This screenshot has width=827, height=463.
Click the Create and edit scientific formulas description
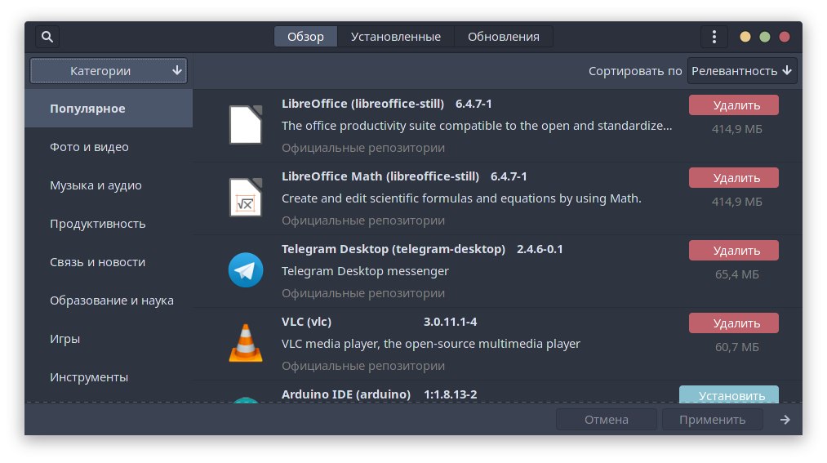pyautogui.click(x=461, y=198)
